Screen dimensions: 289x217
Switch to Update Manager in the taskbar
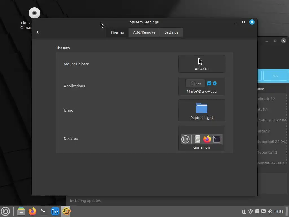click(x=66, y=211)
